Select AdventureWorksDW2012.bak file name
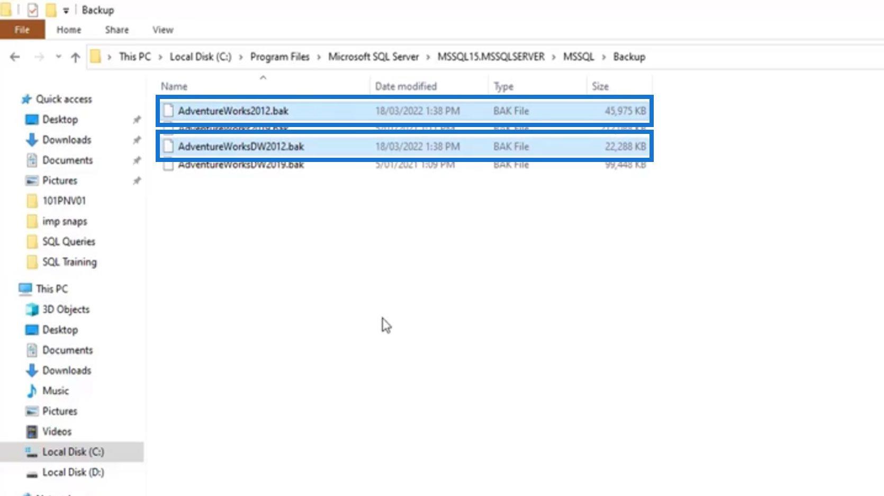This screenshot has height=496, width=884. pos(241,146)
